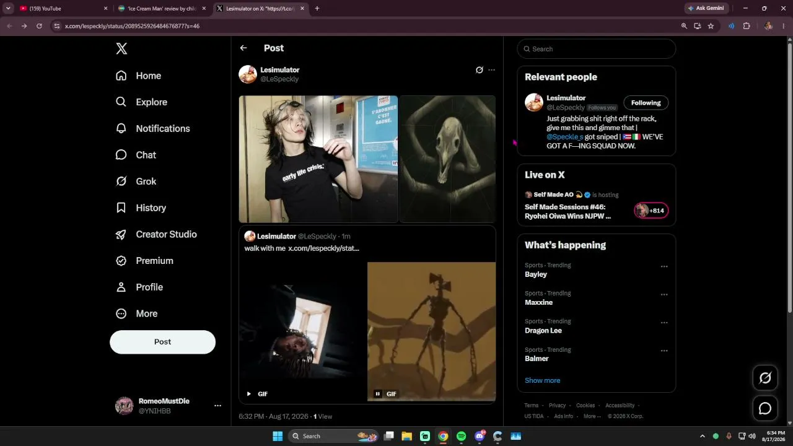Image resolution: width=793 pixels, height=446 pixels.
Task: Click the Search input field on X
Action: tap(597, 49)
